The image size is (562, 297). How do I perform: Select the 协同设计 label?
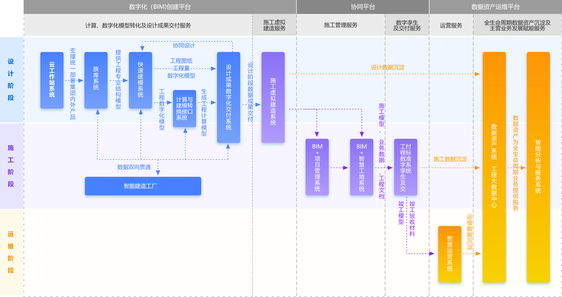(x=184, y=46)
